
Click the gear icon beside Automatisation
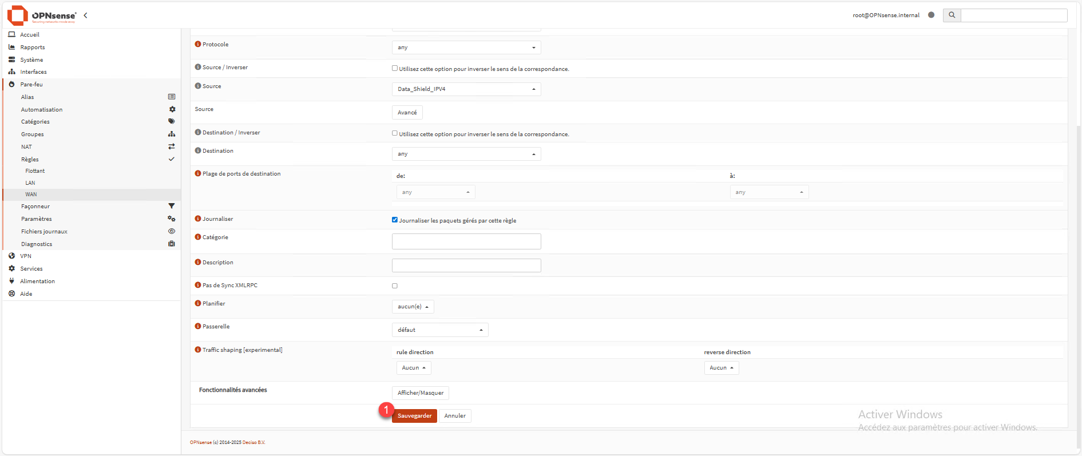coord(172,109)
